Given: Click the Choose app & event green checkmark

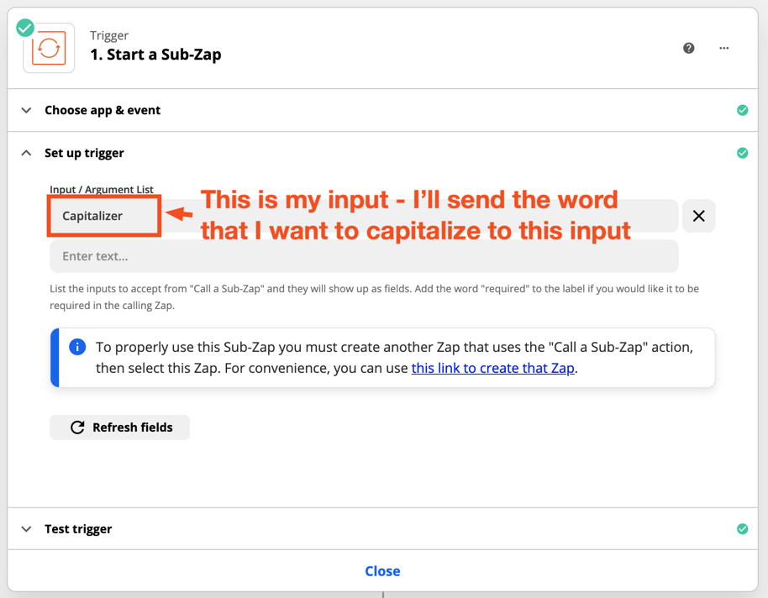Looking at the screenshot, I should [743, 110].
